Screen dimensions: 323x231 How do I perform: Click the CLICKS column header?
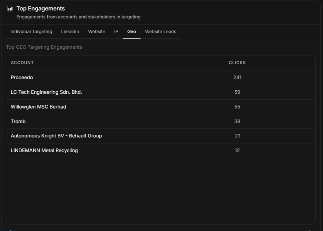237,63
